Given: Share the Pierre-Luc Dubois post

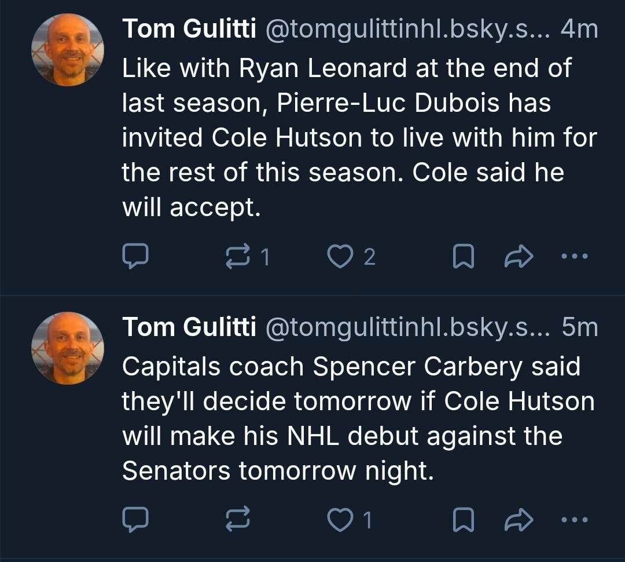Looking at the screenshot, I should coord(518,256).
